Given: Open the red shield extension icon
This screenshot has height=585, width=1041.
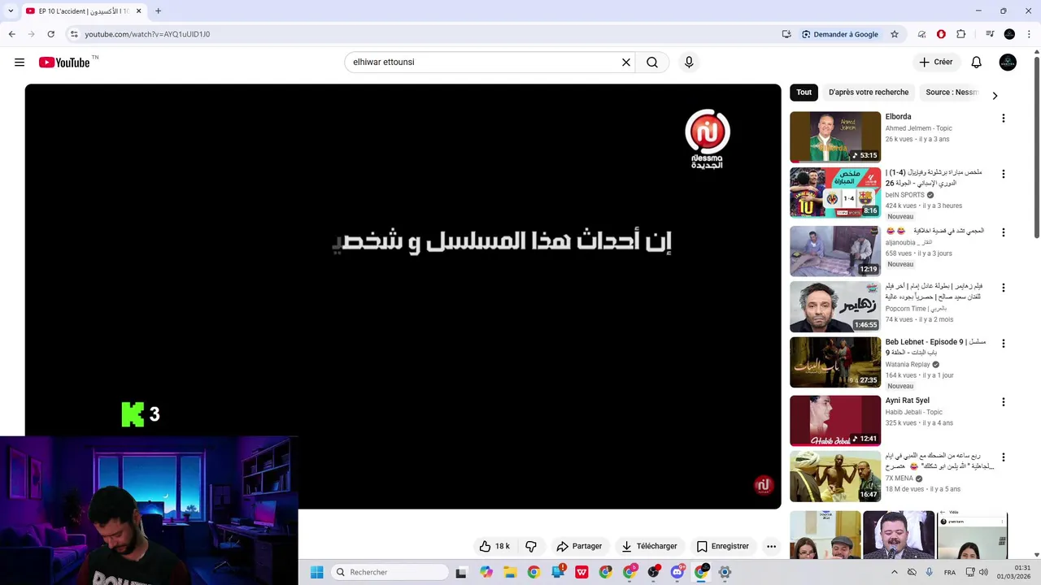Looking at the screenshot, I should (x=941, y=34).
